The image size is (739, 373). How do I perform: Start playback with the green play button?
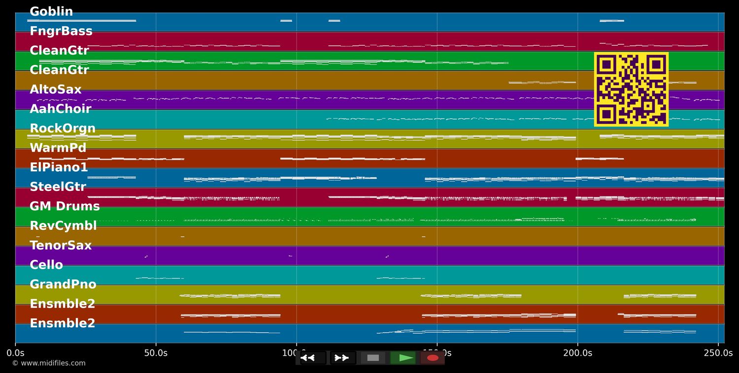(403, 358)
